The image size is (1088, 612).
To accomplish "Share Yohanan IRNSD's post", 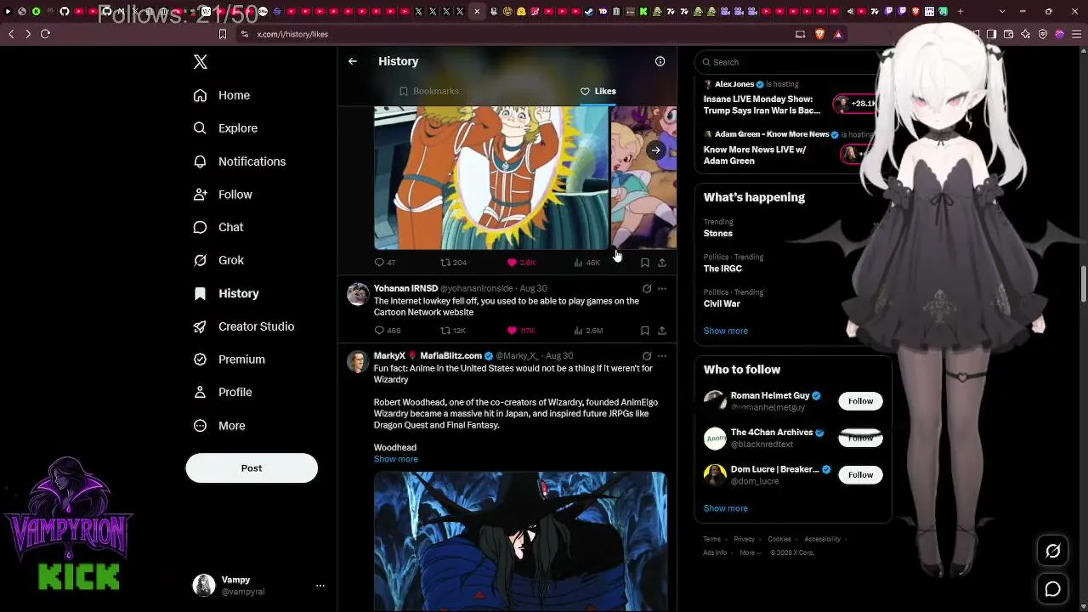I will [662, 331].
